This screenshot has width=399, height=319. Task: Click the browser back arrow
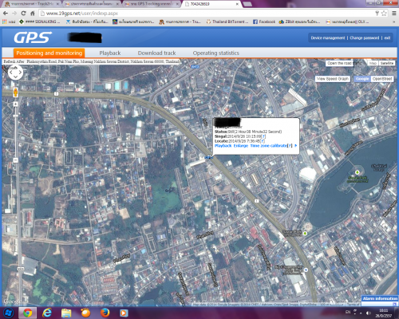tap(6, 13)
